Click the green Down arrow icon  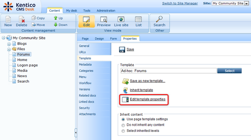coord(55,25)
